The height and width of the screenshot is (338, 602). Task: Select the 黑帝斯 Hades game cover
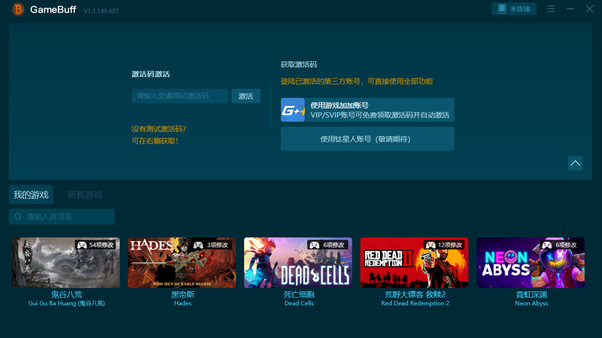(x=182, y=262)
